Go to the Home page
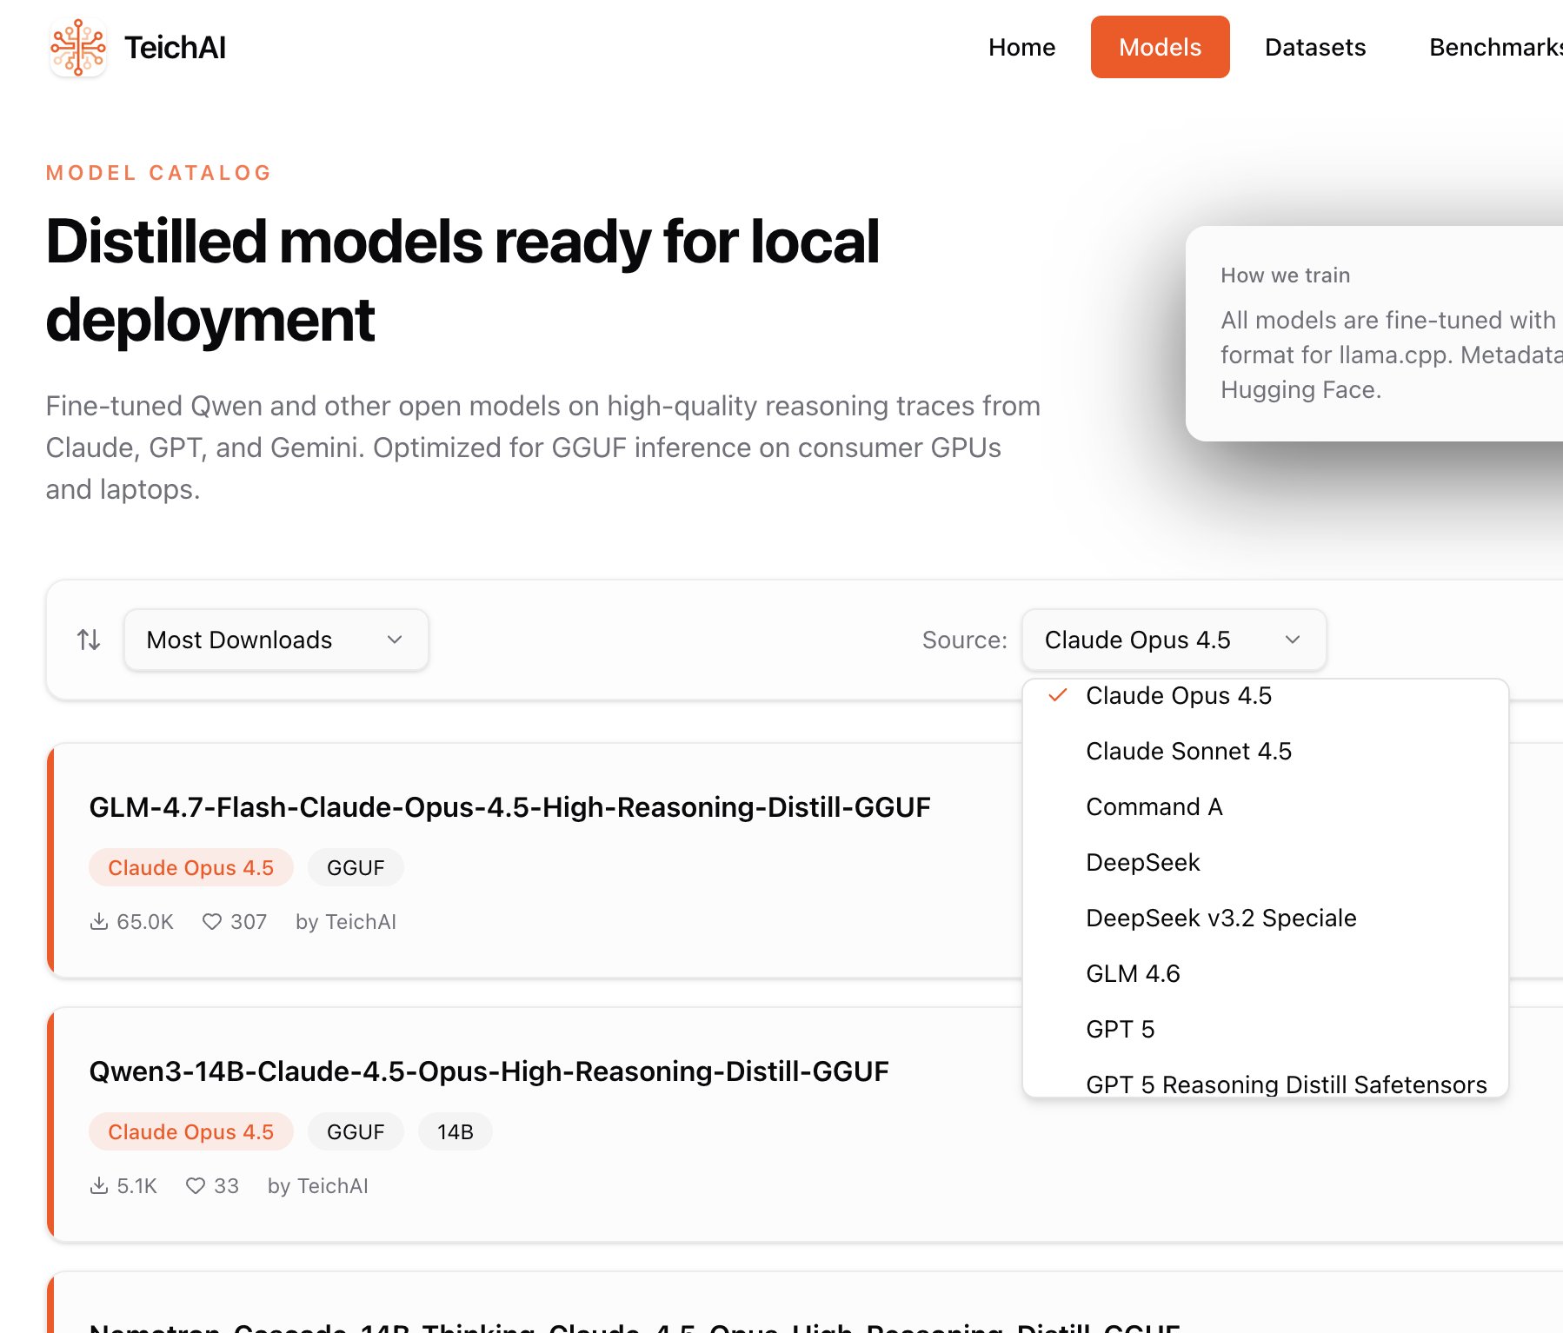Viewport: 1563px width, 1333px height. [1021, 48]
